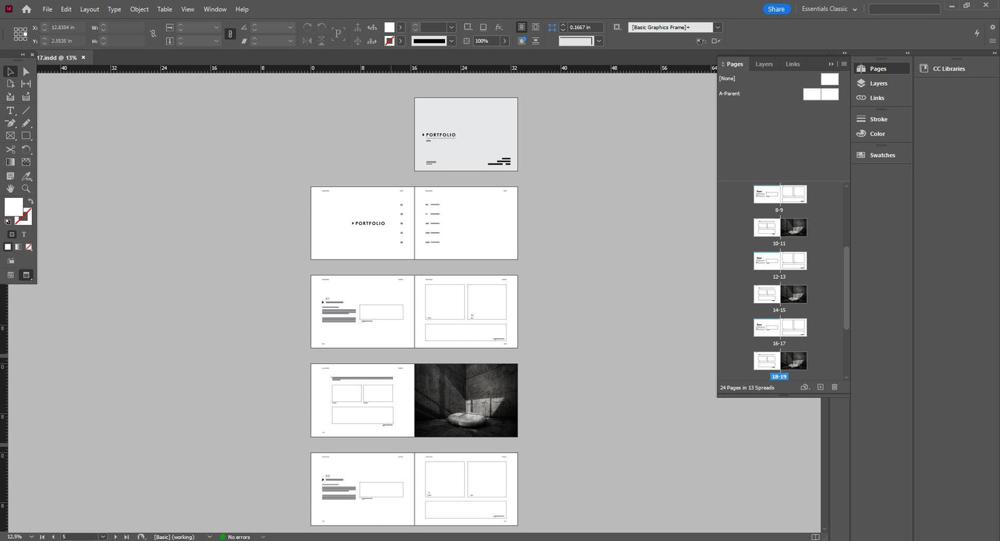This screenshot has height=541, width=1000.
Task: Open the Layout menu
Action: click(89, 9)
